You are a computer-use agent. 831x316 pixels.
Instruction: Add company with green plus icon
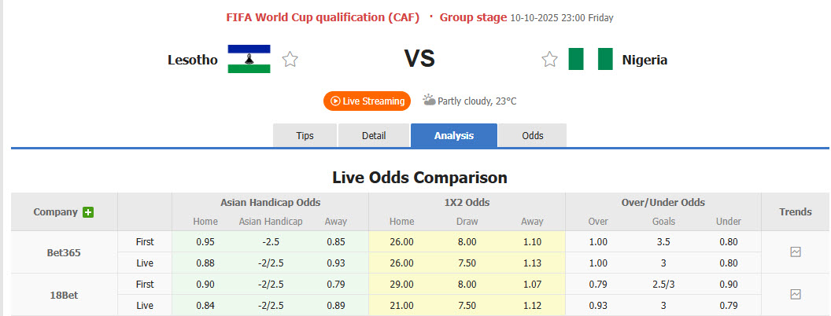pyautogui.click(x=88, y=212)
